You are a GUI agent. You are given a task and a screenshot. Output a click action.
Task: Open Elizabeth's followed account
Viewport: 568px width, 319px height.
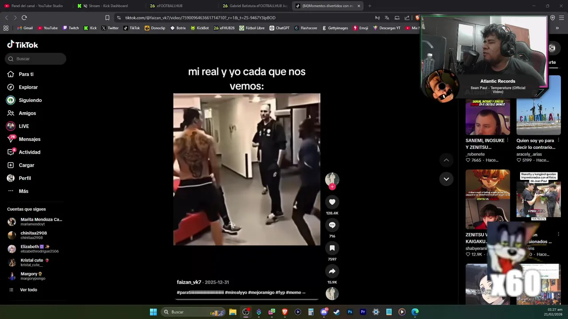33,249
